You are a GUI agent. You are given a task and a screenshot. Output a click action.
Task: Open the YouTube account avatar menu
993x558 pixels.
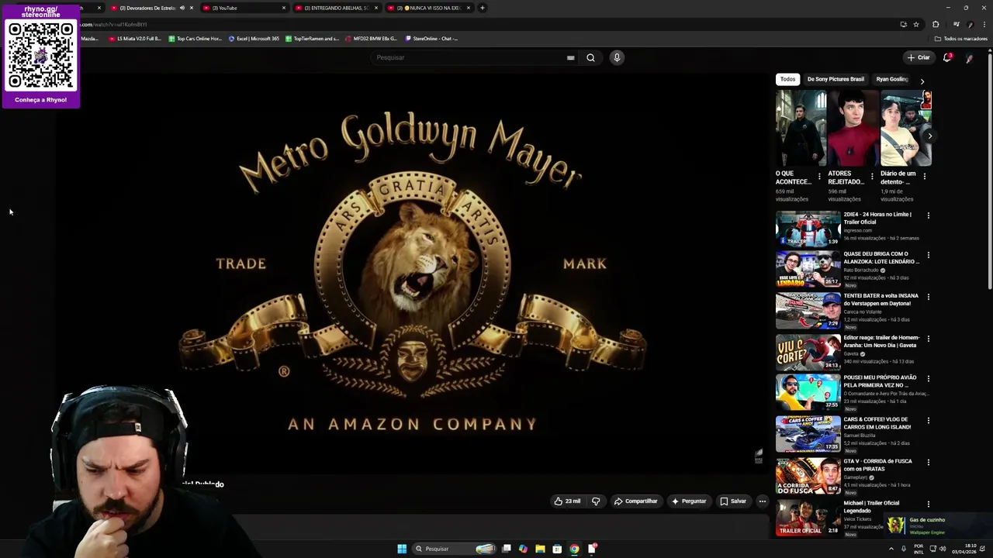pos(969,57)
